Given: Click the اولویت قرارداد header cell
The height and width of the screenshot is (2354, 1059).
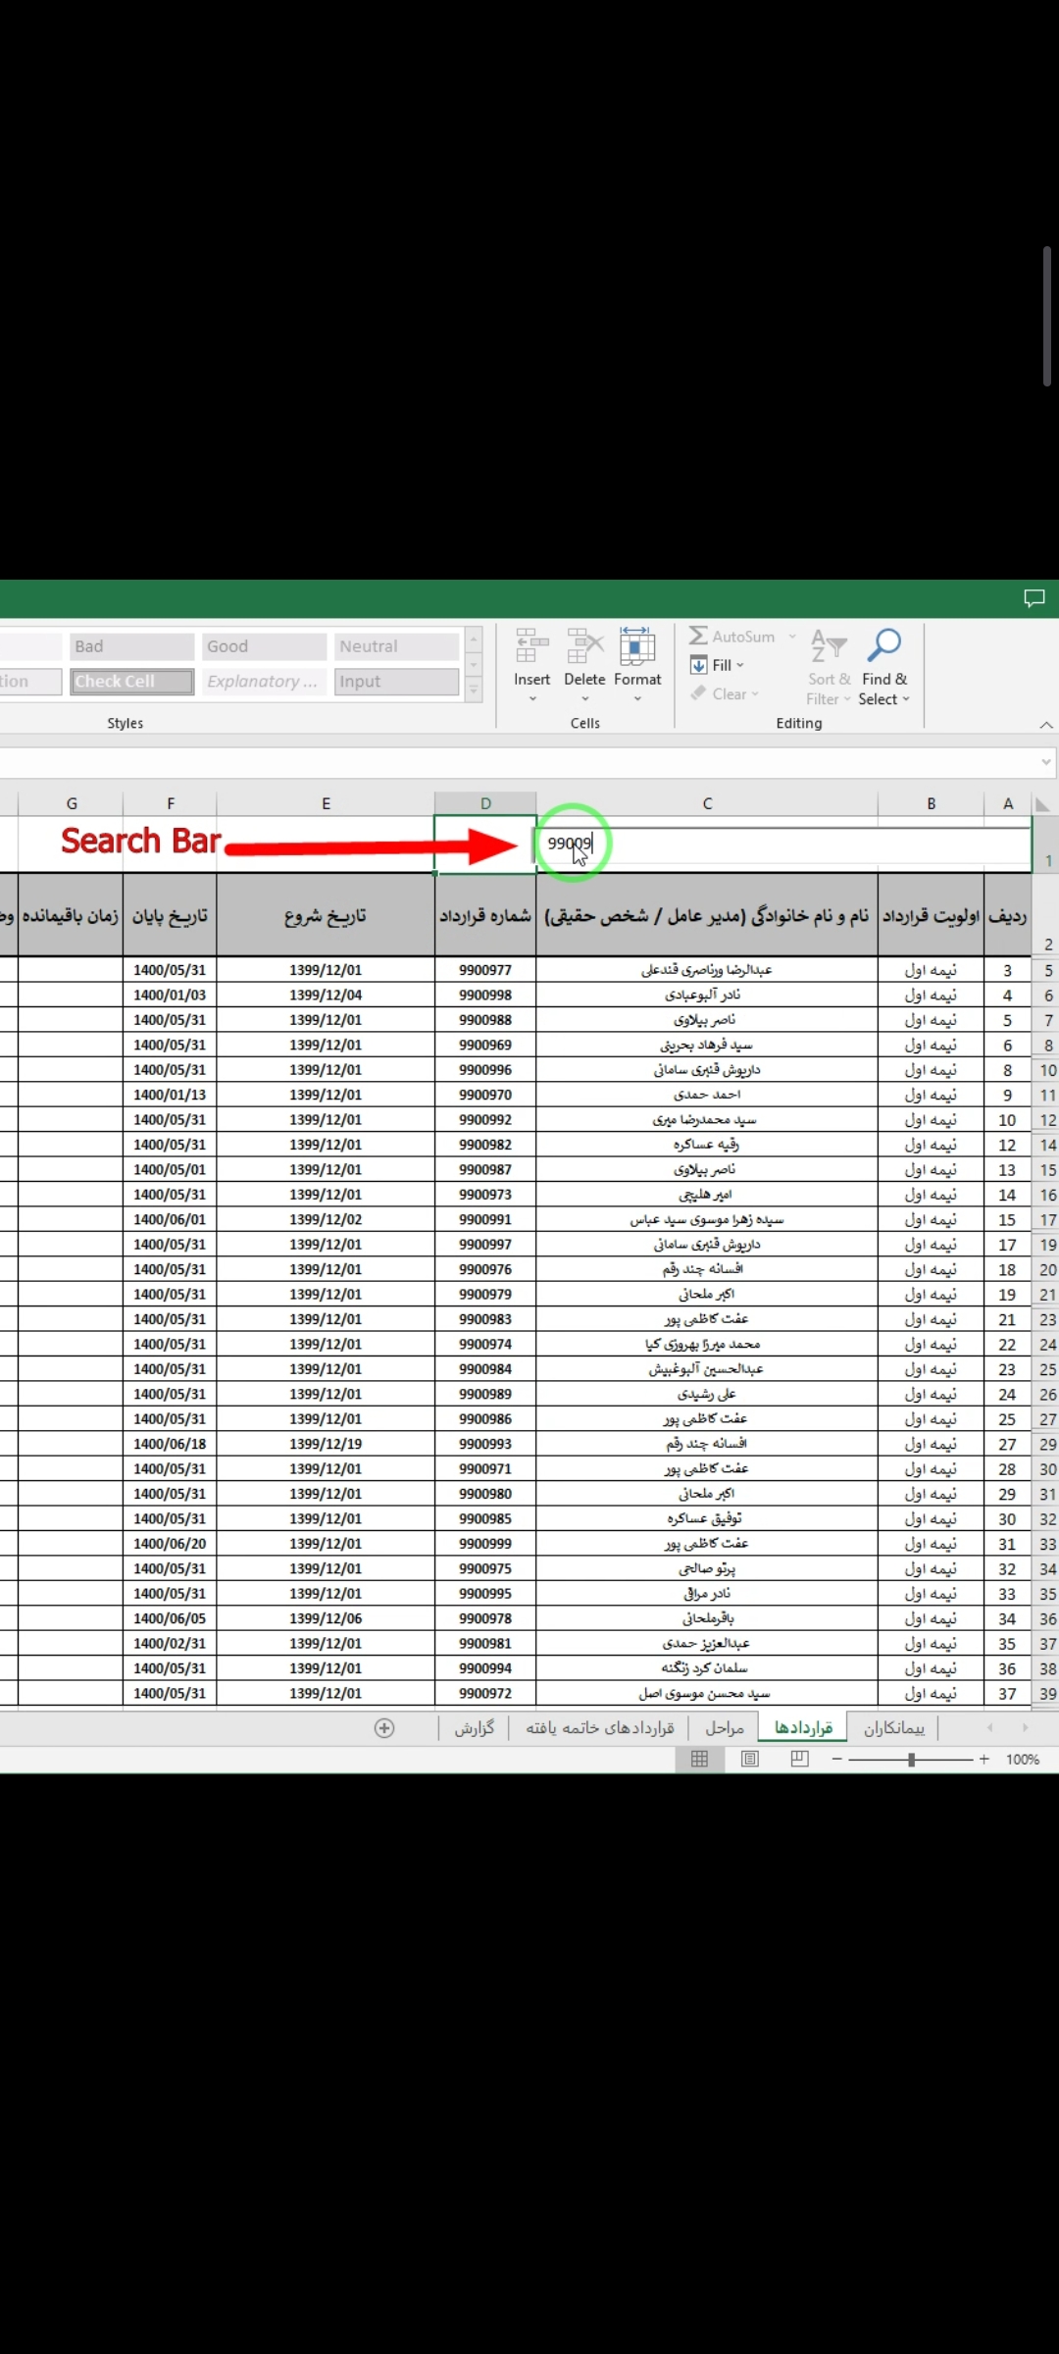Looking at the screenshot, I should [x=931, y=915].
